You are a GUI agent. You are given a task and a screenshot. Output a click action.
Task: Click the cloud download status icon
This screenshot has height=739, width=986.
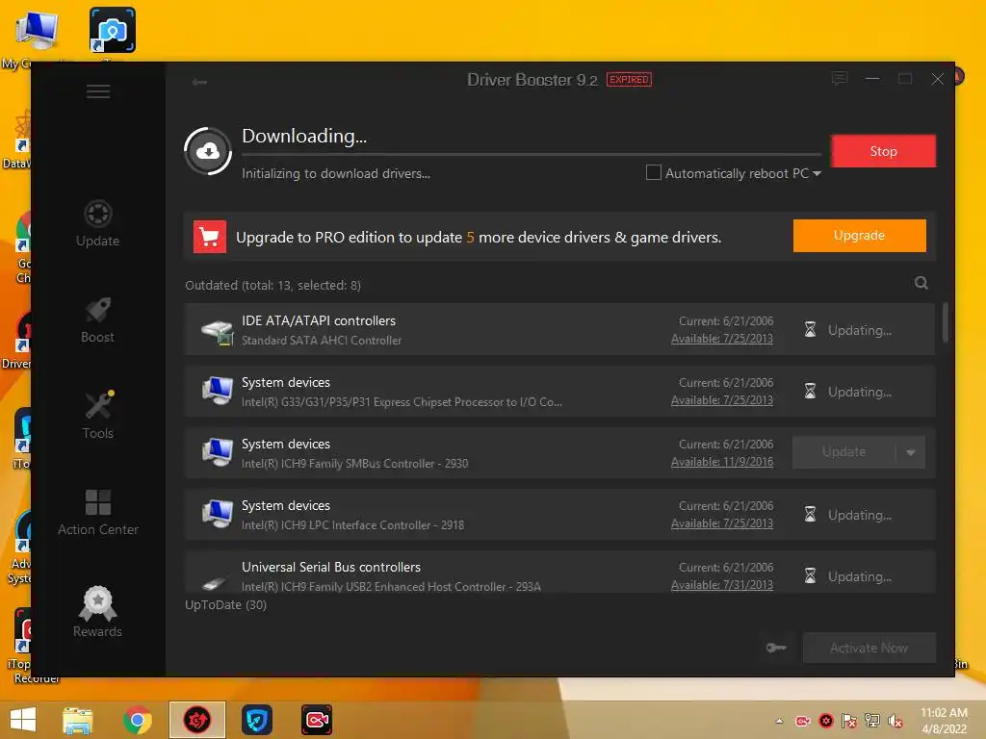[x=208, y=151]
